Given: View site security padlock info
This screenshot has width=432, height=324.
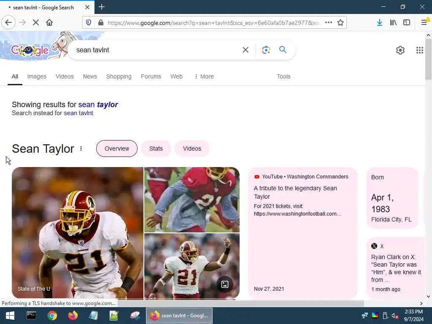Looking at the screenshot, I should tap(101, 23).
